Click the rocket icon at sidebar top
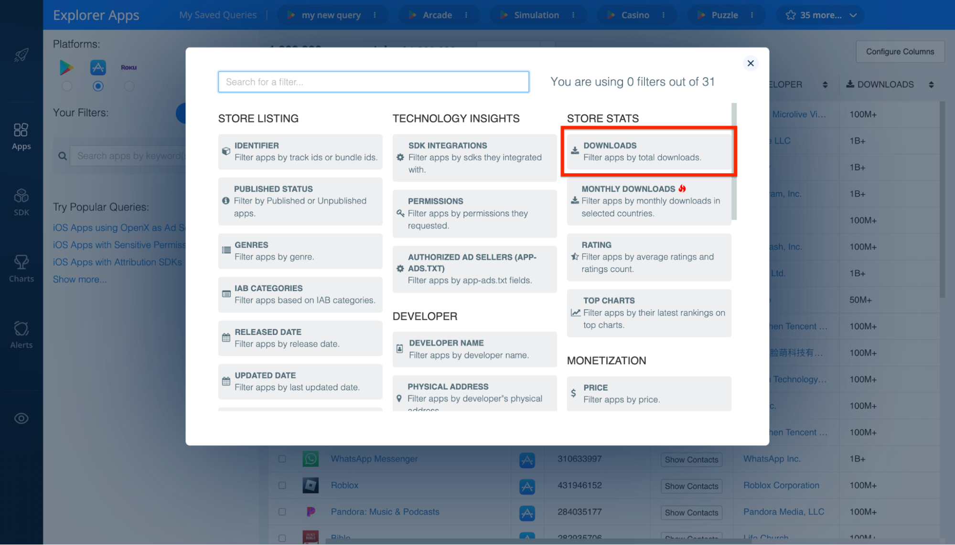 click(x=21, y=55)
